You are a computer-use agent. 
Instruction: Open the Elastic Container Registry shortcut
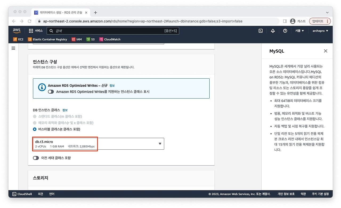point(47,39)
